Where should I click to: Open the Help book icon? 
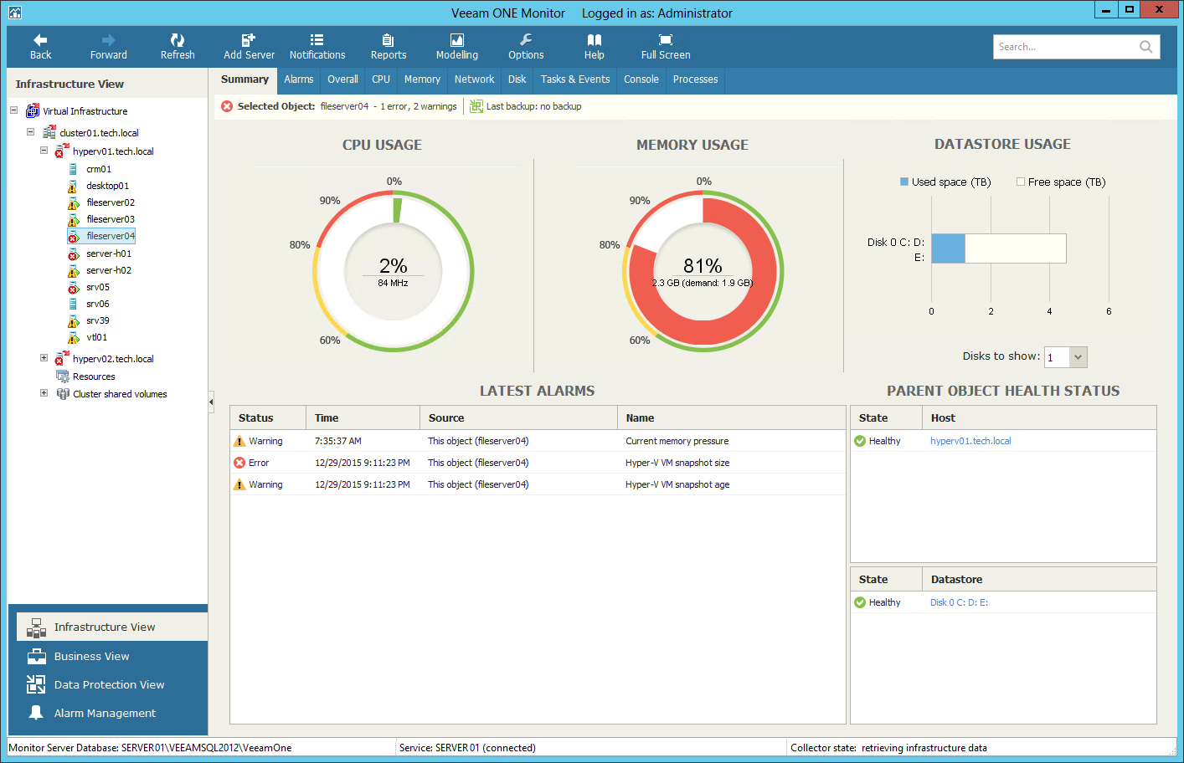tap(595, 47)
